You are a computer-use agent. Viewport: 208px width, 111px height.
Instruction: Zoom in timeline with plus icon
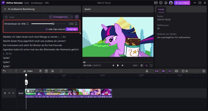click(x=204, y=71)
